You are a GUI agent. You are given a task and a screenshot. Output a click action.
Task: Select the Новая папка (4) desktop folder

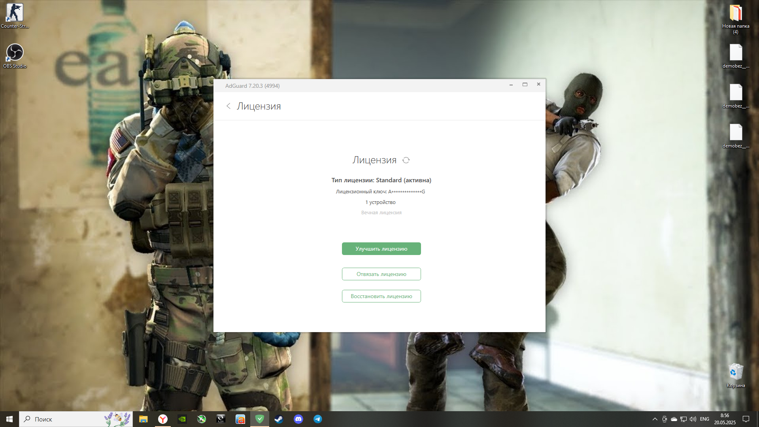pos(736,19)
